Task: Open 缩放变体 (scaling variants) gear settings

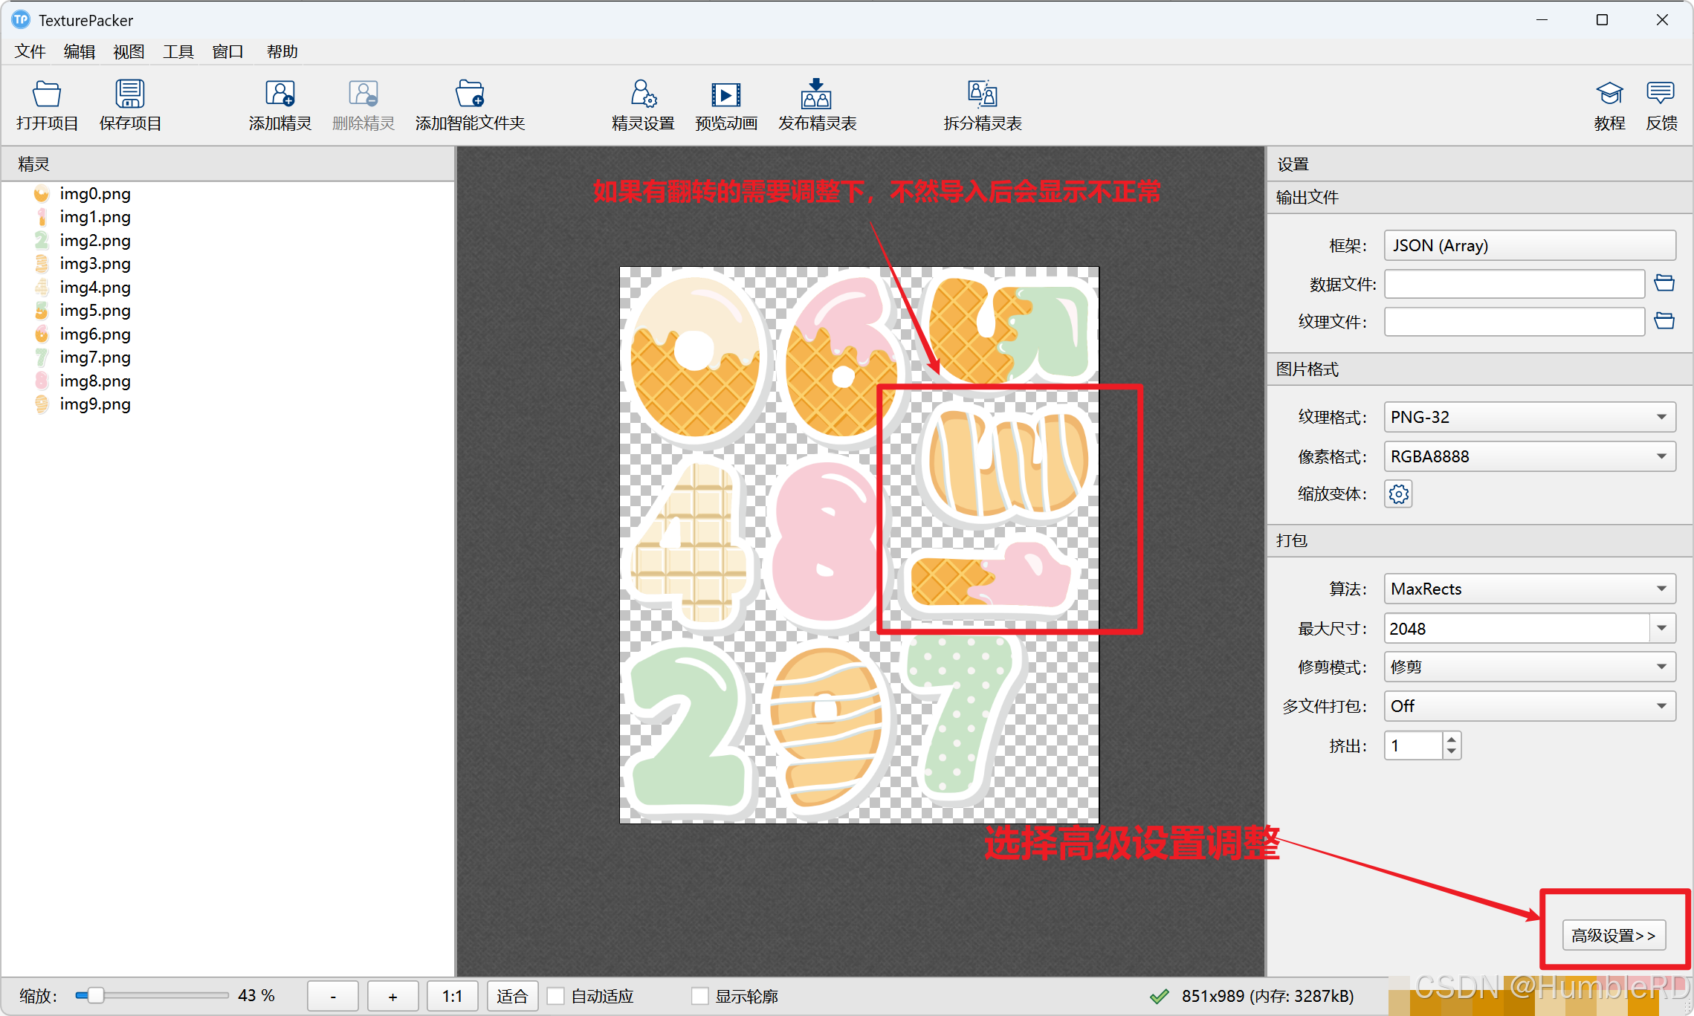Action: click(x=1398, y=494)
